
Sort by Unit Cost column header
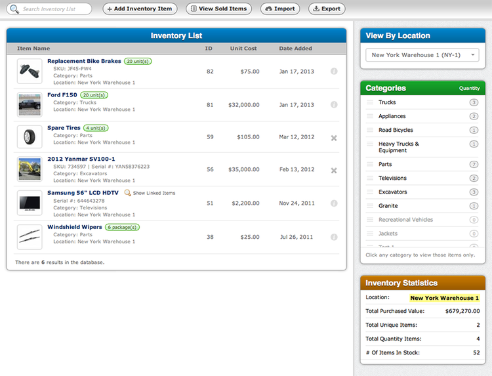click(x=243, y=49)
